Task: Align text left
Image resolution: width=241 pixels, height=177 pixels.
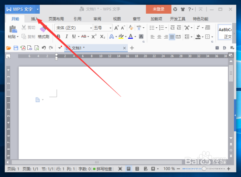Action: [153, 37]
